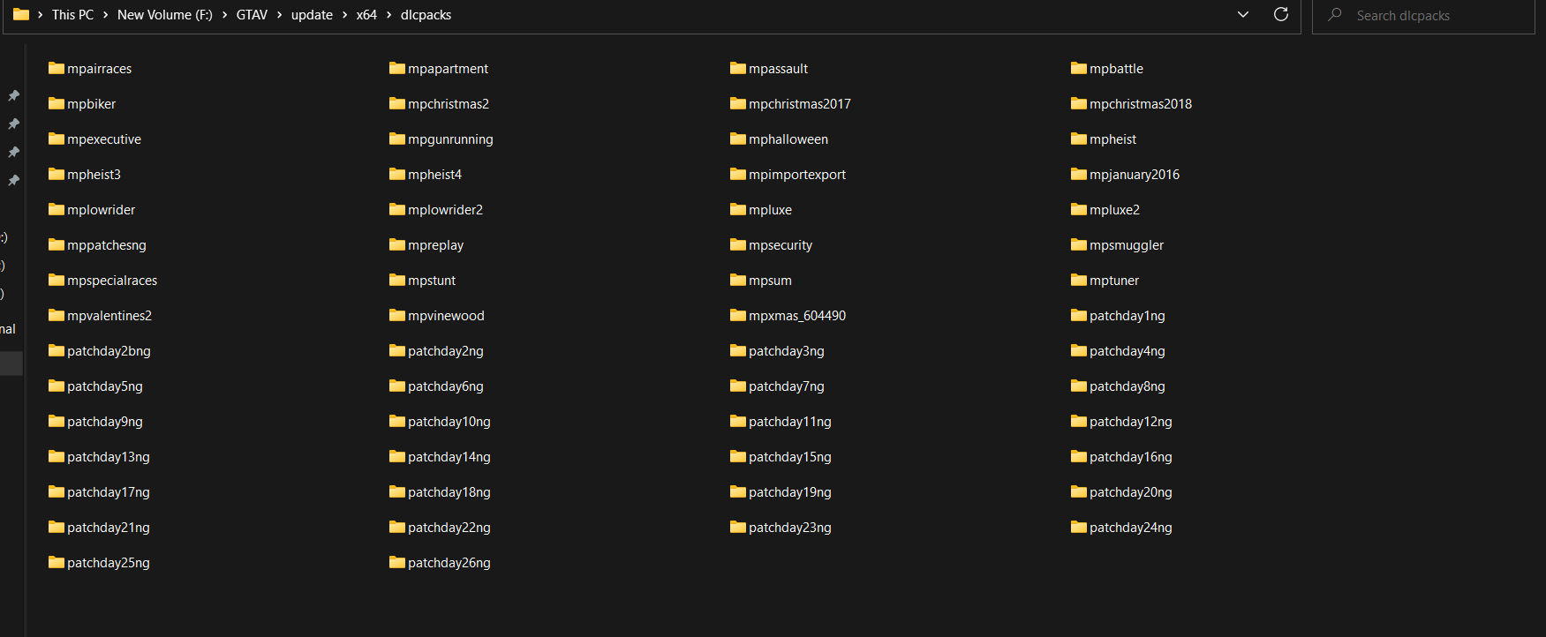Click the mptuner folder icon
This screenshot has width=1546, height=637.
[x=1079, y=280]
